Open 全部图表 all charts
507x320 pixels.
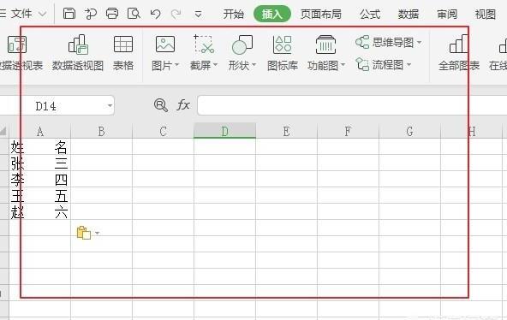click(458, 53)
